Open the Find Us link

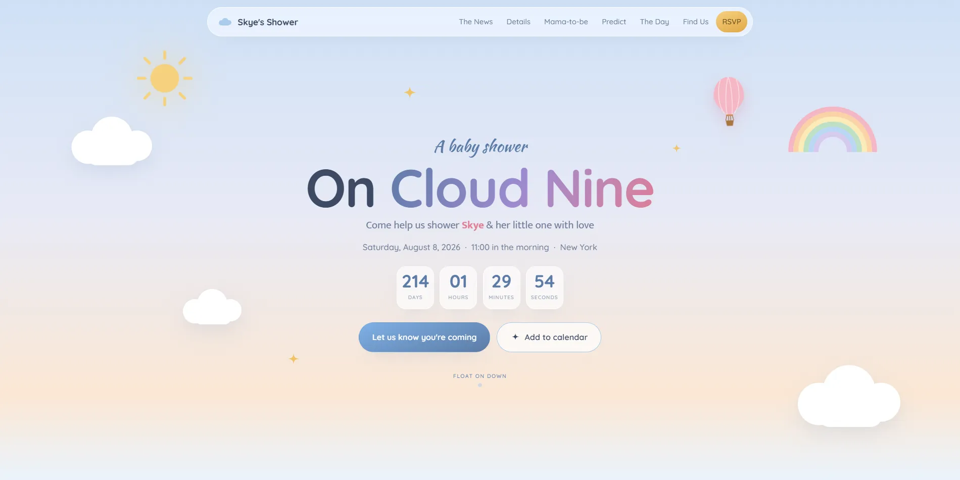[x=695, y=22]
